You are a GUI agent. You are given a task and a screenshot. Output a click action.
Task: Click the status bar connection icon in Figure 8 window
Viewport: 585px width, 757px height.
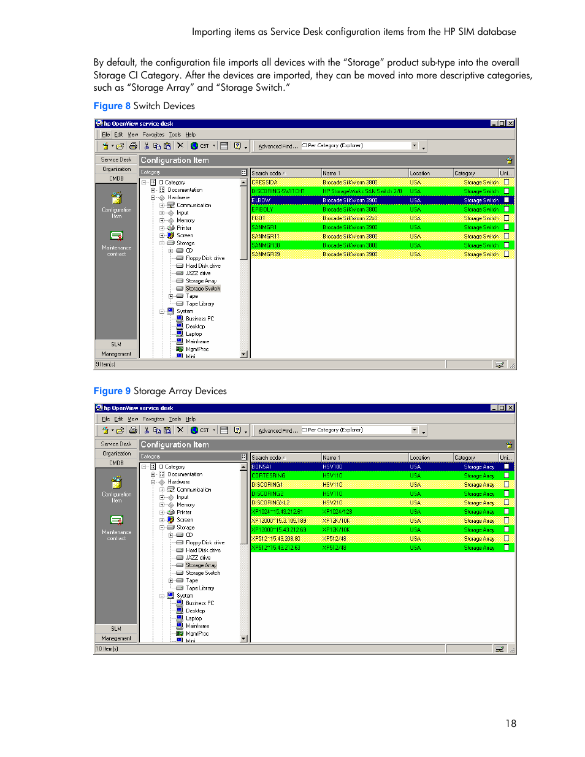click(x=500, y=365)
